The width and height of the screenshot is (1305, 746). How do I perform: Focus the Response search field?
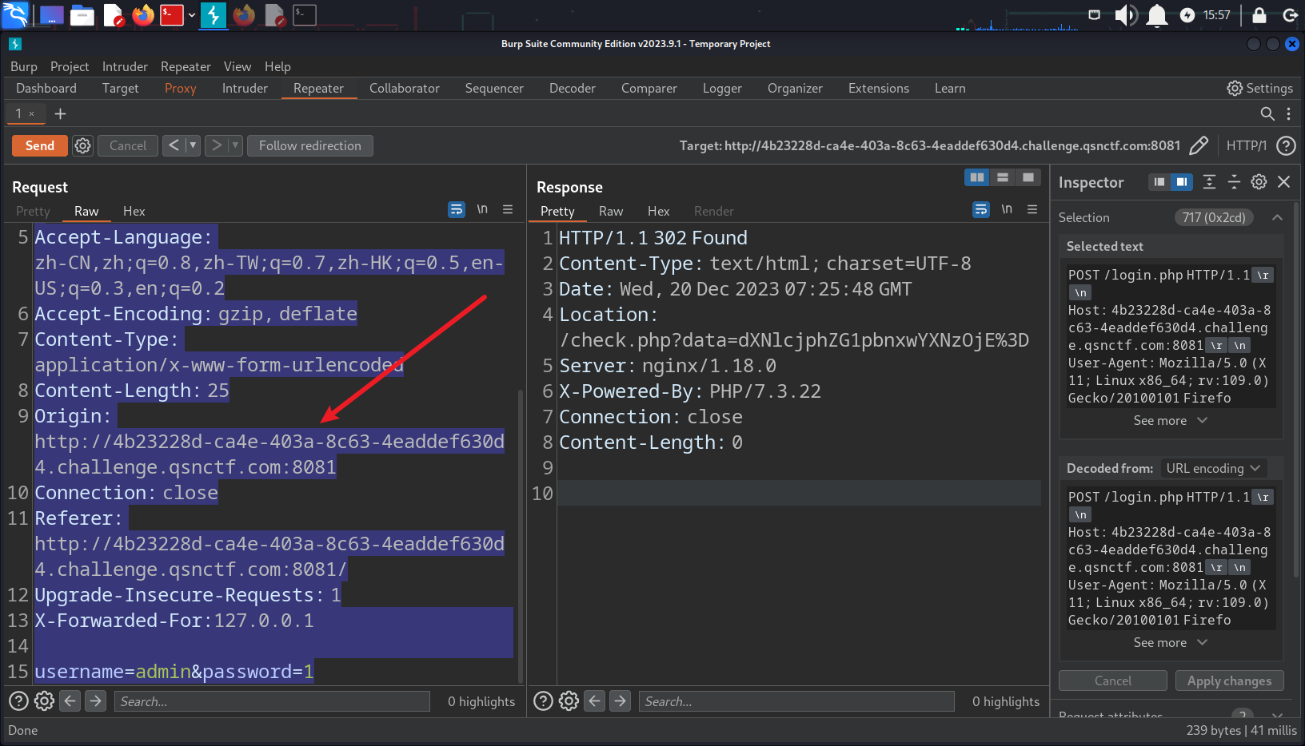point(796,701)
